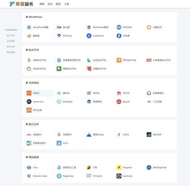Viewport: 190px width, 186px height.
Task: Open the 17ce eye icon
Action: click(x=29, y=167)
